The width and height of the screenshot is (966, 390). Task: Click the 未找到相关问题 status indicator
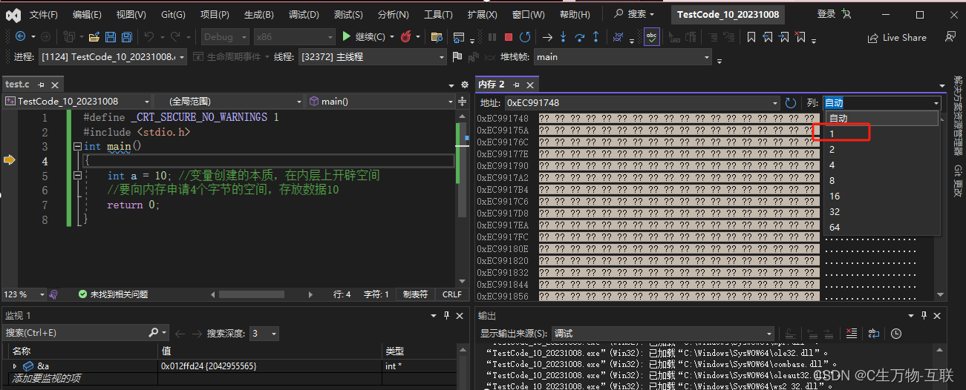click(x=114, y=294)
